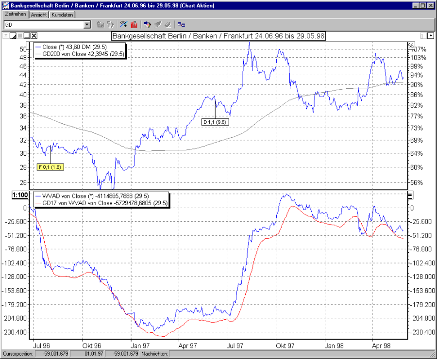Open the Kursdaten tab
Image resolution: width=437 pixels, height=359 pixels.
[x=62, y=15]
